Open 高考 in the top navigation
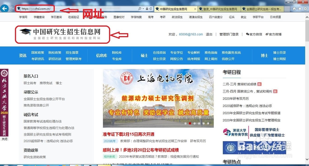 [x=151, y=17]
